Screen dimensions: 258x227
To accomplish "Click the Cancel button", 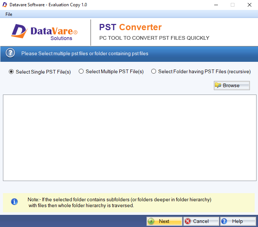I will pyautogui.click(x=201, y=221).
